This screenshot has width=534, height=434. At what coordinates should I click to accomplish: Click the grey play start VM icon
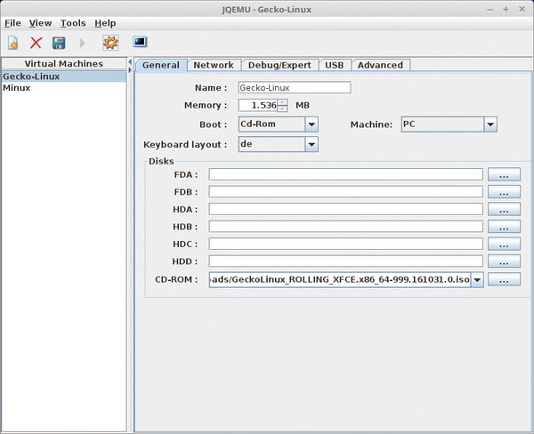(x=82, y=43)
